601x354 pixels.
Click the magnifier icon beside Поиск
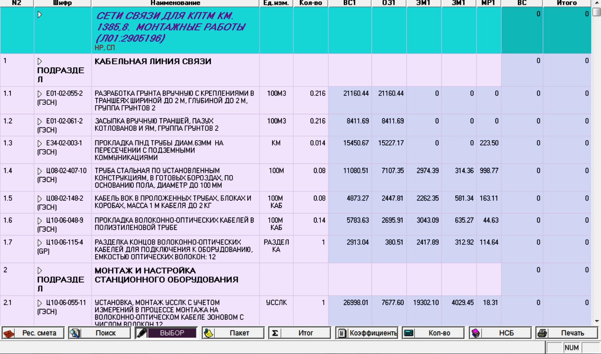(x=75, y=333)
